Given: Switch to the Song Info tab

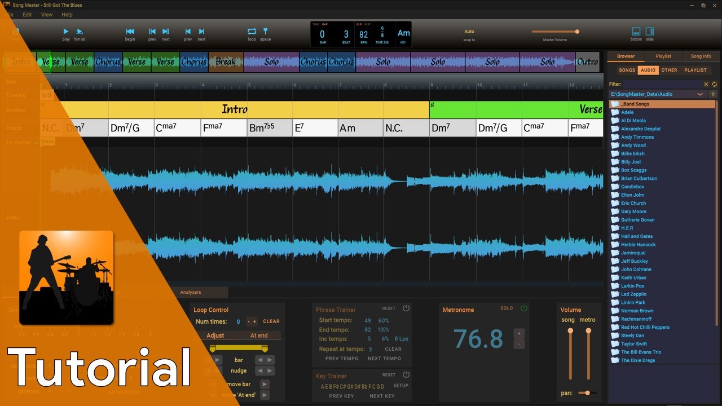Looking at the screenshot, I should 701,56.
